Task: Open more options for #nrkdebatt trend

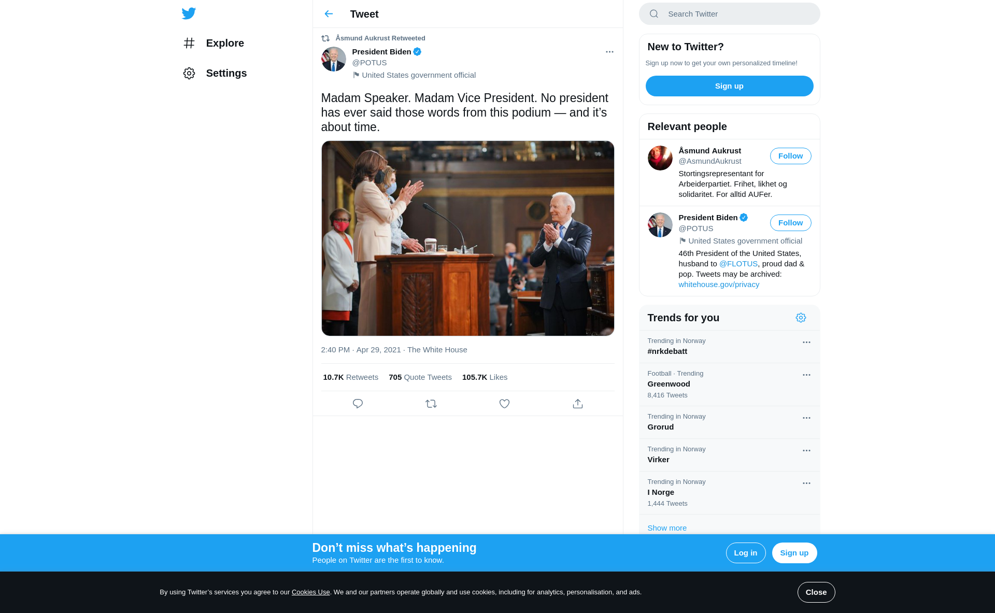Action: point(806,343)
